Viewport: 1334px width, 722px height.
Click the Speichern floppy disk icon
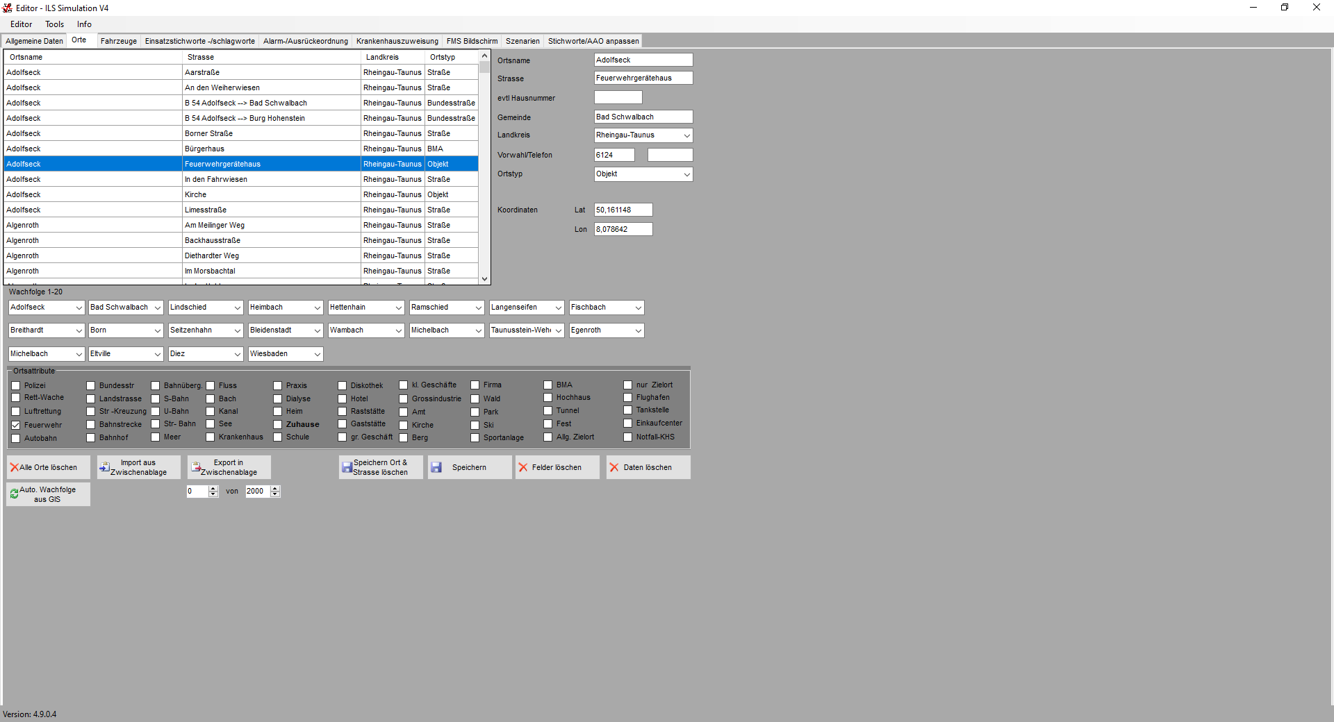pyautogui.click(x=436, y=468)
